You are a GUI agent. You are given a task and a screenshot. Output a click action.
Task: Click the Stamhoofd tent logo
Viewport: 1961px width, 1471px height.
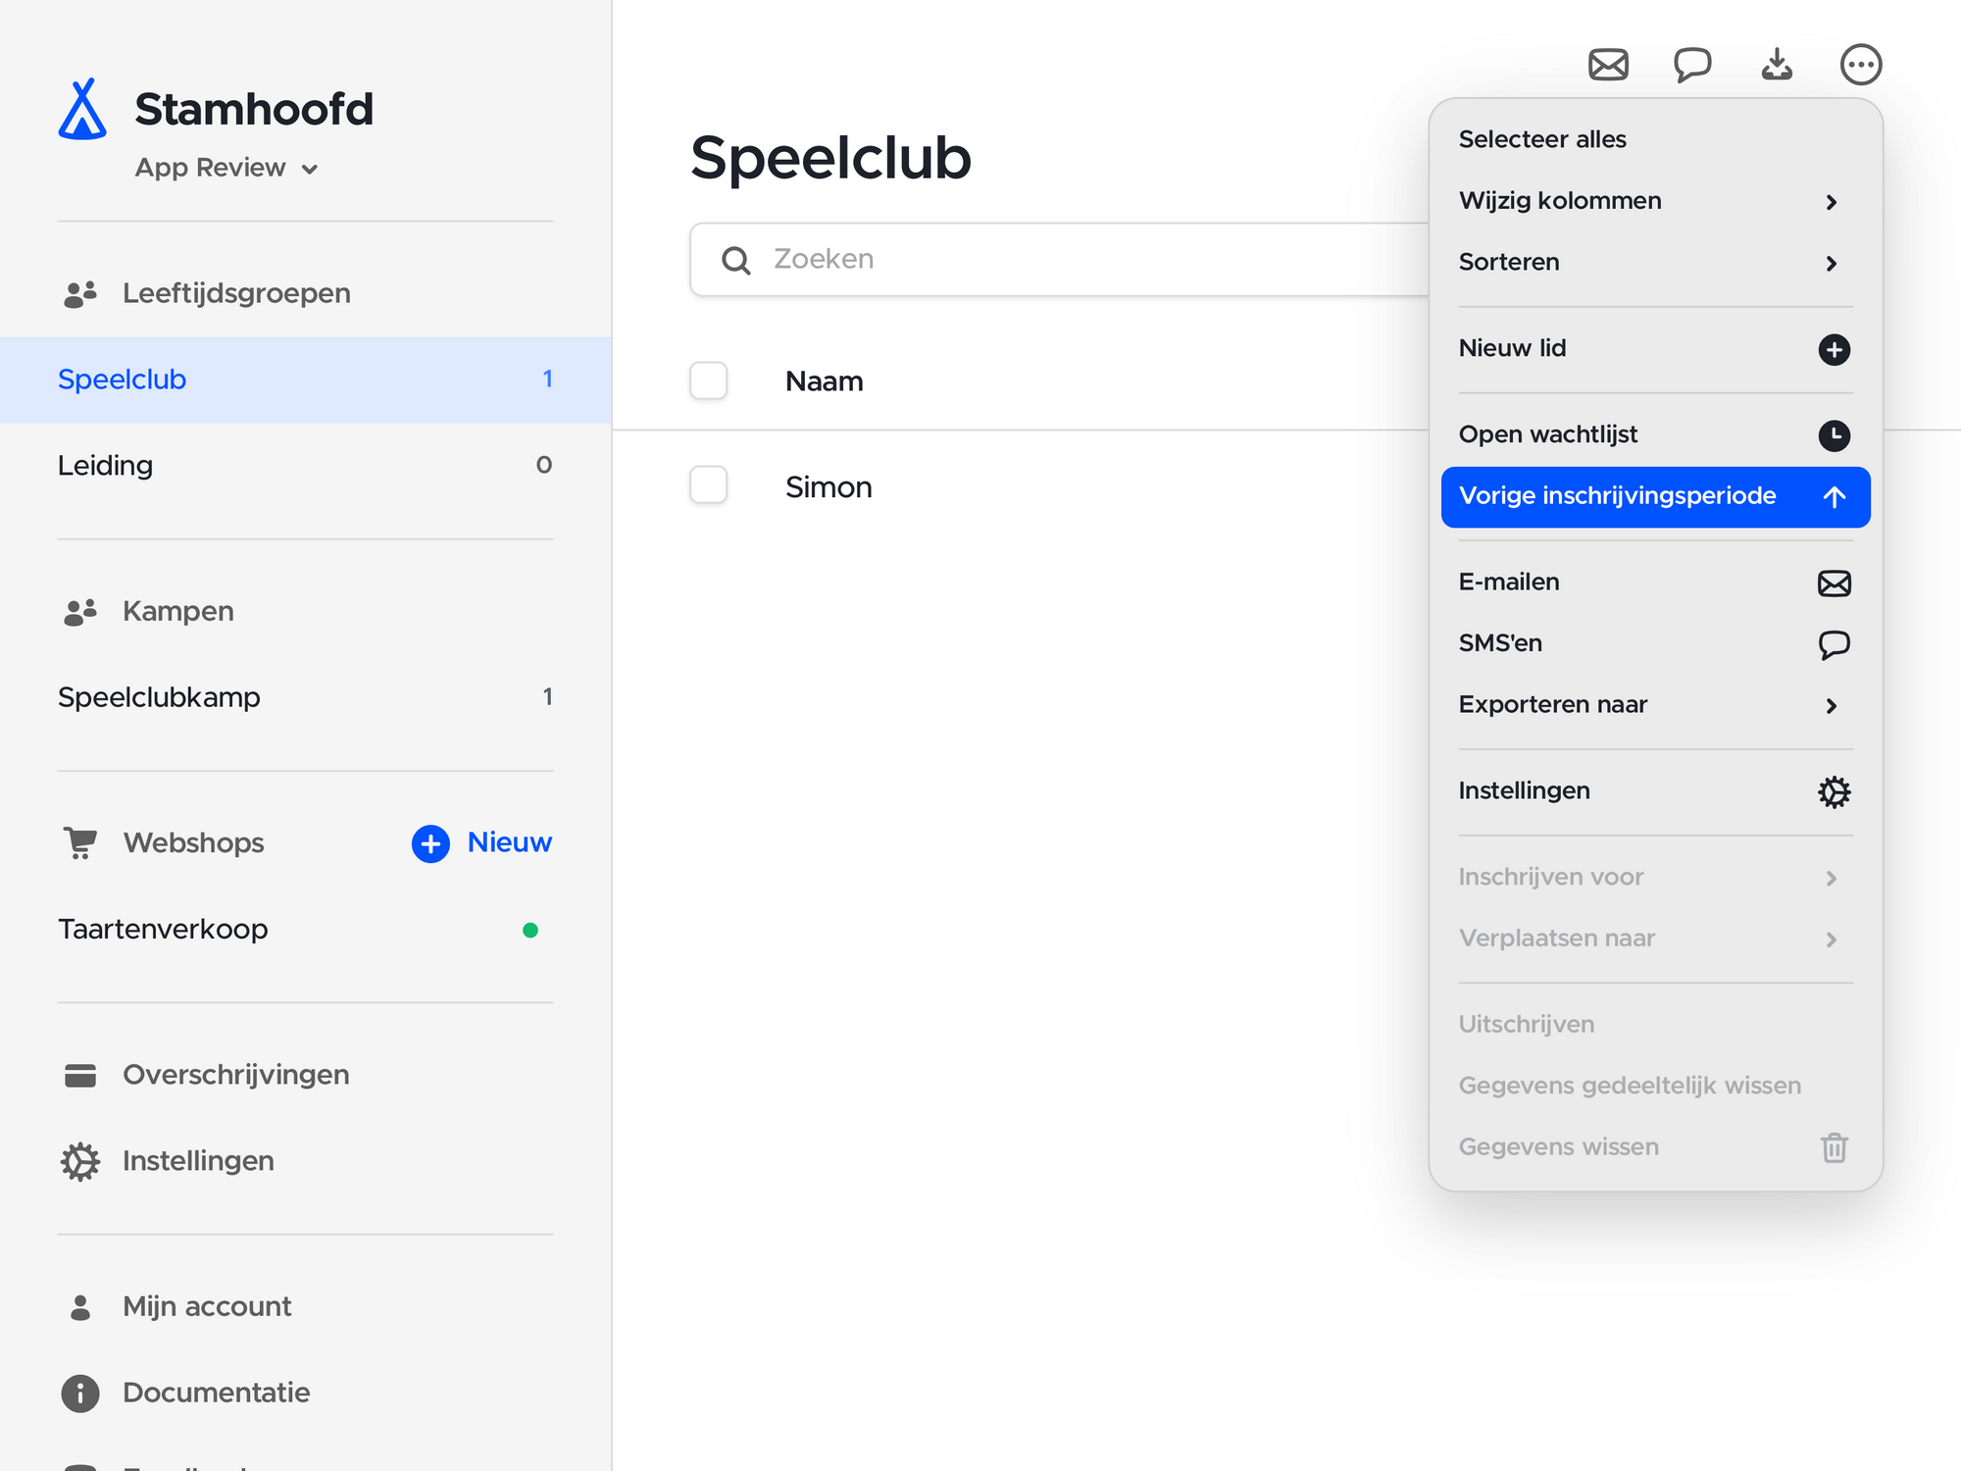click(x=82, y=109)
